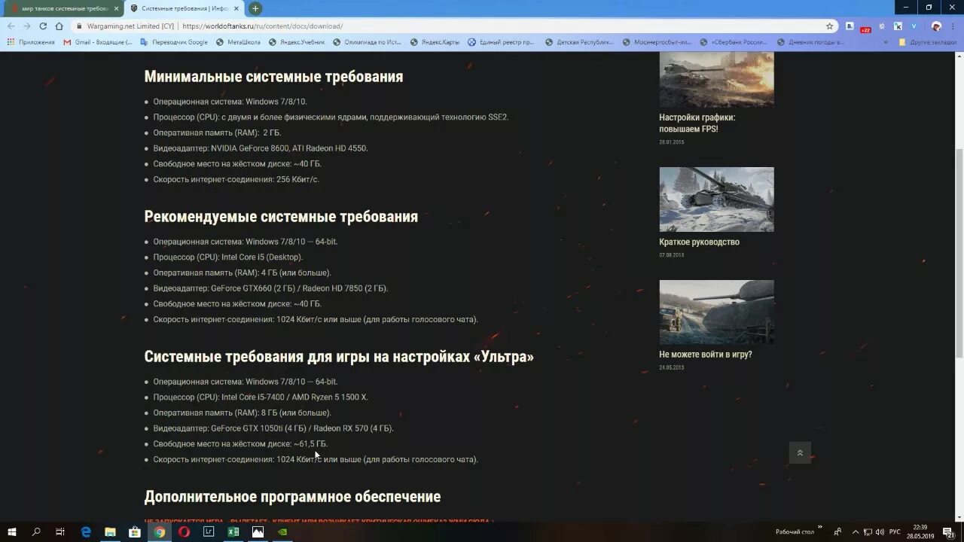Open the Детская Республик bookmark
The width and height of the screenshot is (964, 542).
coord(579,42)
